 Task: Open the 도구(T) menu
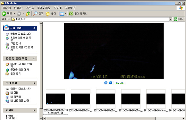tap(58, 8)
